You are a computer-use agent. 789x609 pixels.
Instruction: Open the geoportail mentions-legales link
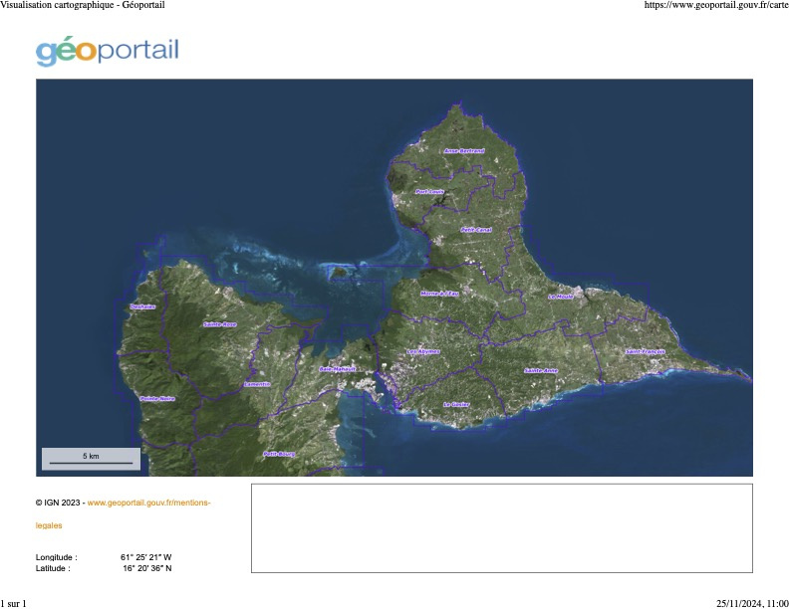(148, 503)
